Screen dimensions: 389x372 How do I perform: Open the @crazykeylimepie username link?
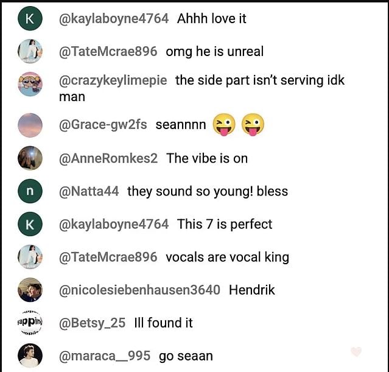113,80
